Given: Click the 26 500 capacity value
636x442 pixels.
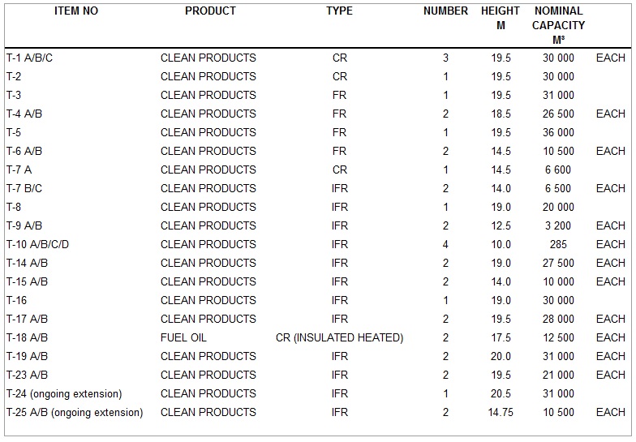Looking at the screenshot, I should coord(558,114).
